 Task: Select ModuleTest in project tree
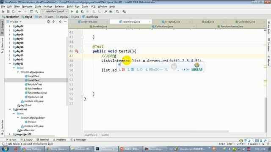coord(35,84)
